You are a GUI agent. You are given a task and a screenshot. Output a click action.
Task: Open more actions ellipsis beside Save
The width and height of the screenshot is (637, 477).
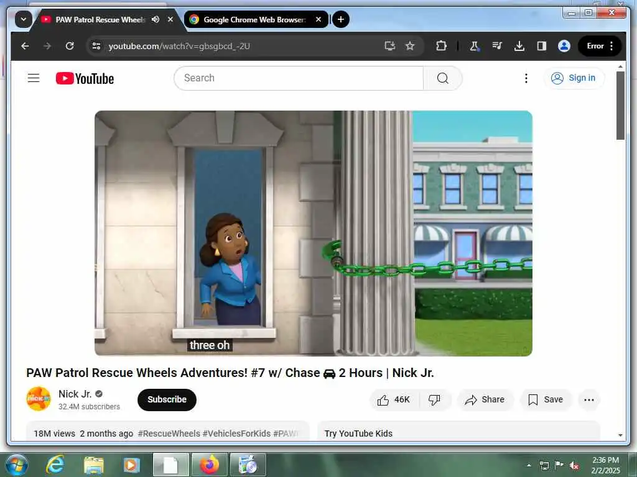(588, 400)
